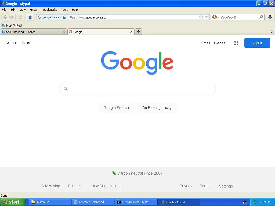This screenshot has height=206, width=275.
Task: Close the Google tab
Action: tap(131, 32)
